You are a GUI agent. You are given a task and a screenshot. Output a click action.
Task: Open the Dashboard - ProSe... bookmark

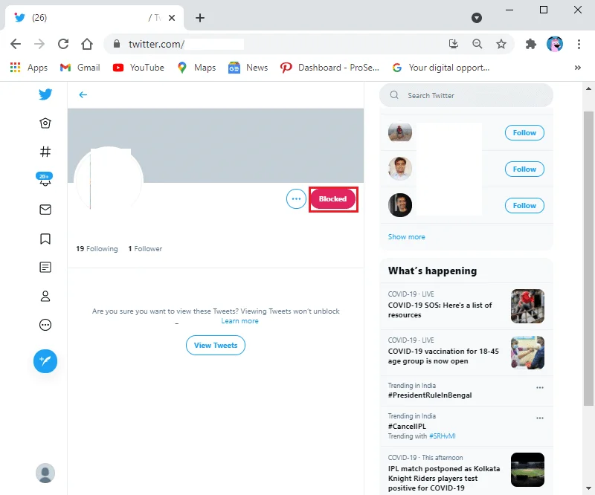pos(329,68)
